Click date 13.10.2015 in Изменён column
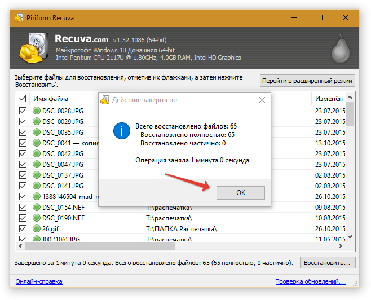The height and width of the screenshot is (300, 371). [330, 143]
